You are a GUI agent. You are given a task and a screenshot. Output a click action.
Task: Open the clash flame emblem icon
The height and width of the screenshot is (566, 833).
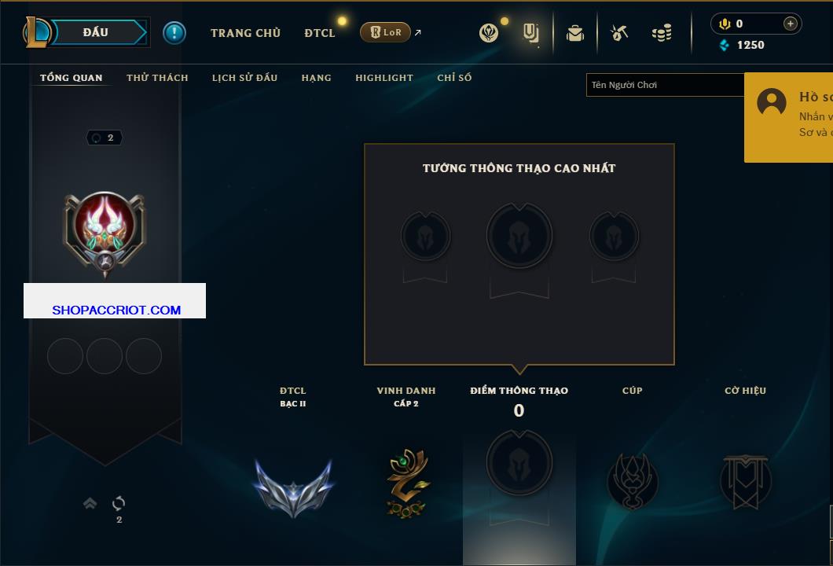pyautogui.click(x=489, y=33)
